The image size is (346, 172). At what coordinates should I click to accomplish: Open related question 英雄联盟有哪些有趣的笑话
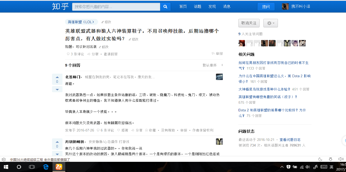click(268, 97)
